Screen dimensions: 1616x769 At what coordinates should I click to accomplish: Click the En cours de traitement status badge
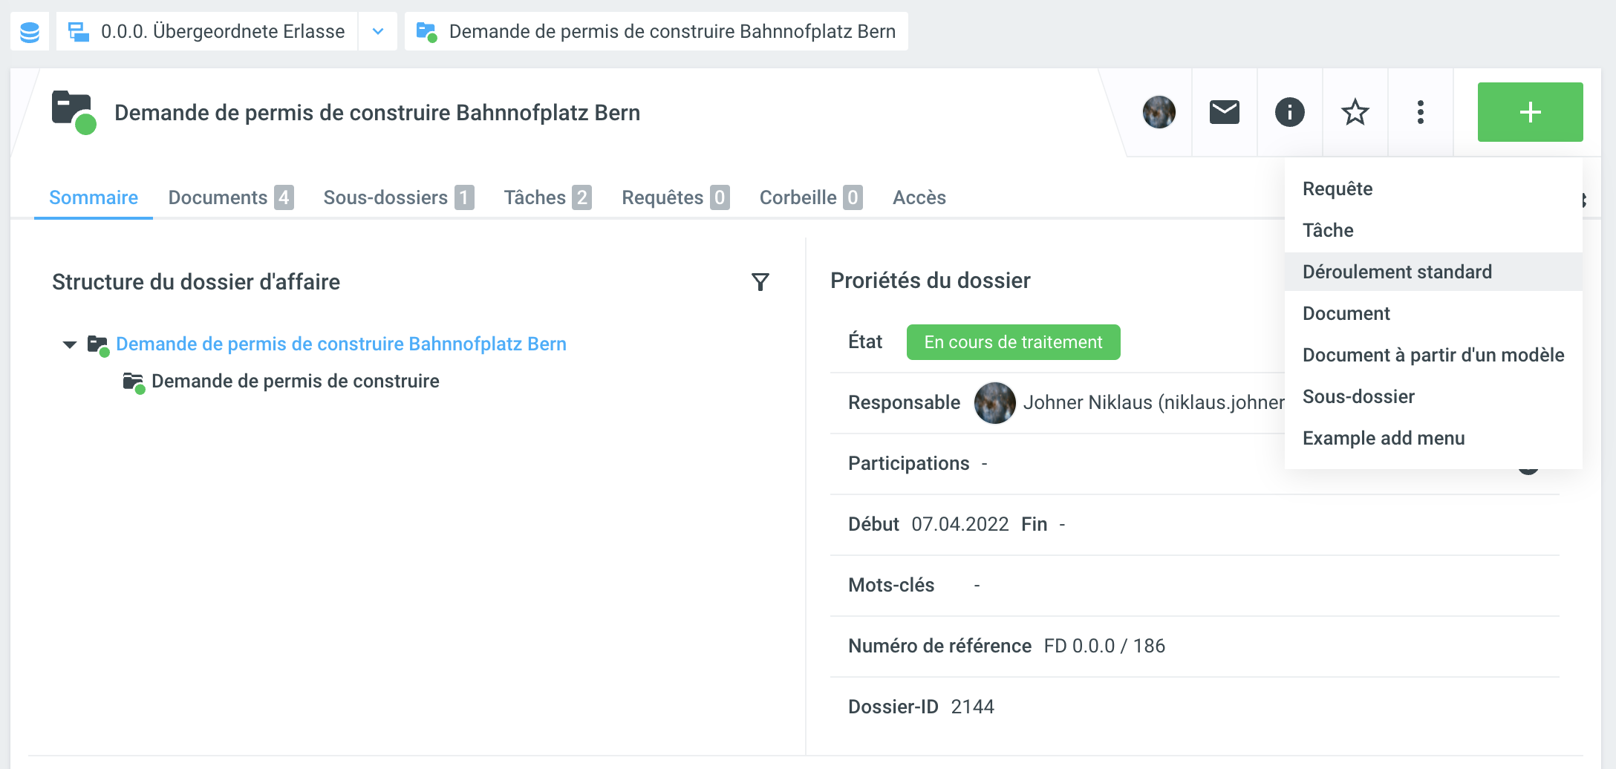[1012, 342]
